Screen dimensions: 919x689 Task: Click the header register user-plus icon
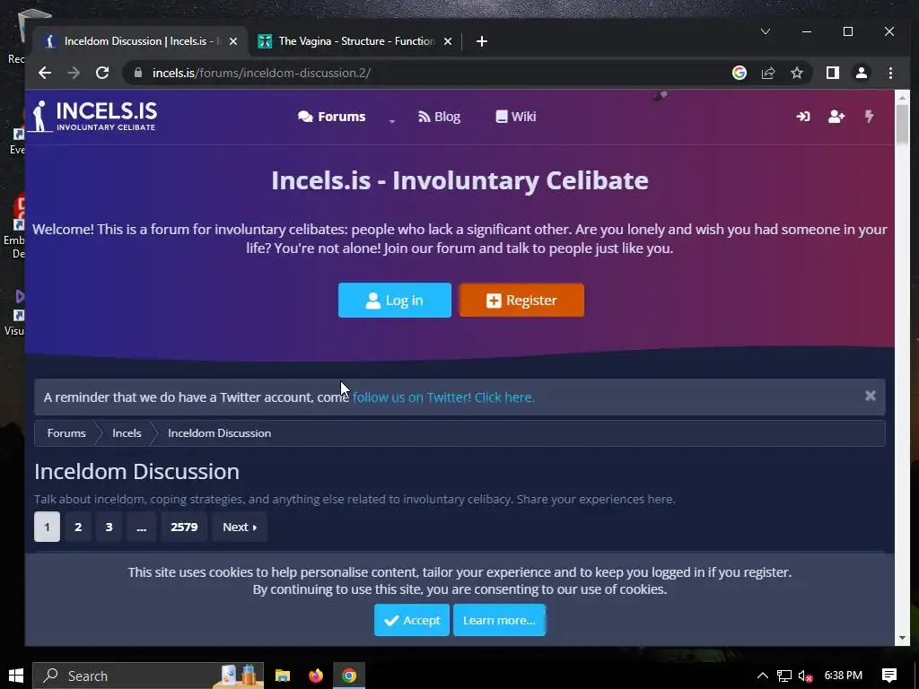(x=836, y=117)
